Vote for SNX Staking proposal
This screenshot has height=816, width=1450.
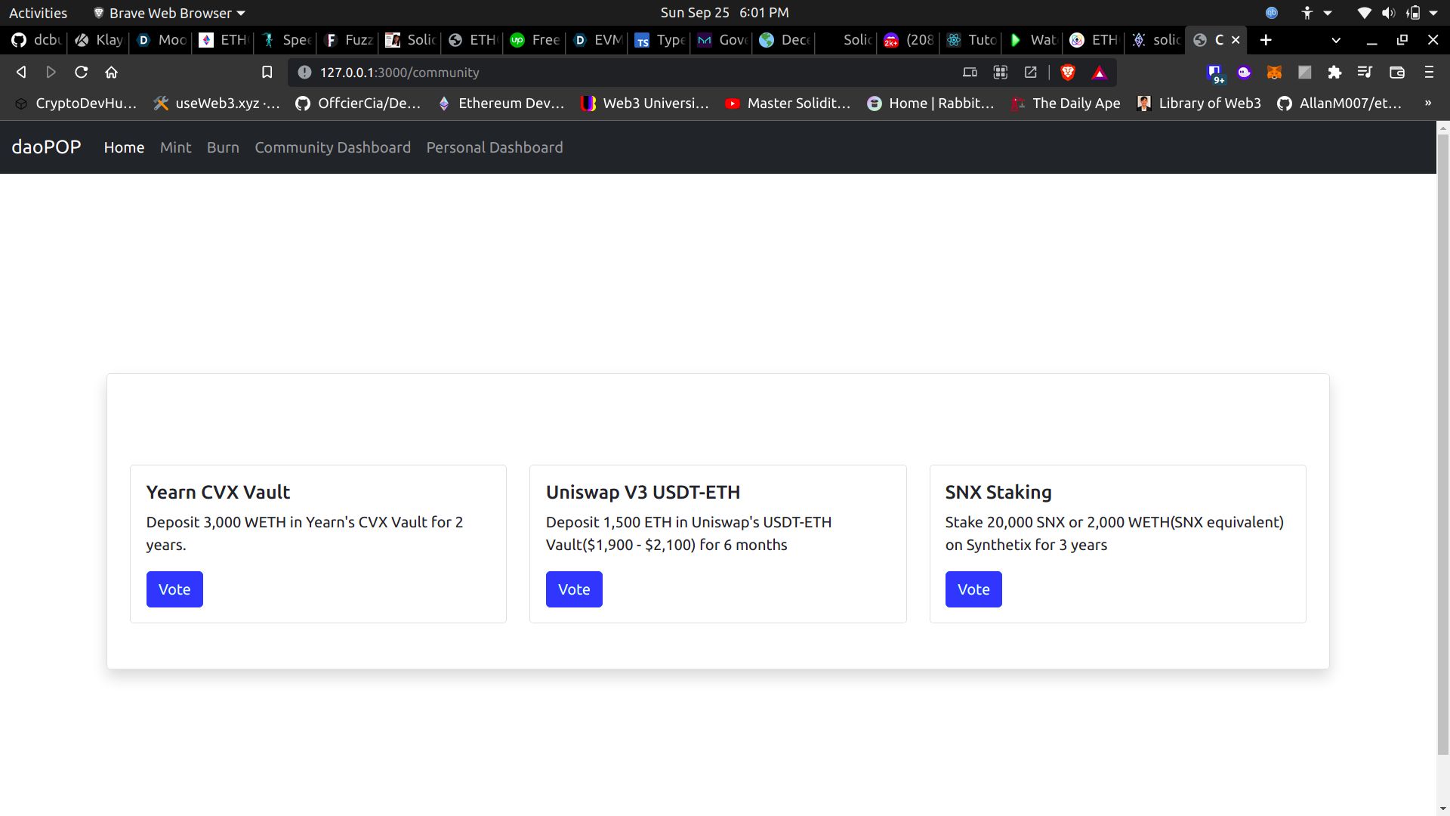click(973, 589)
